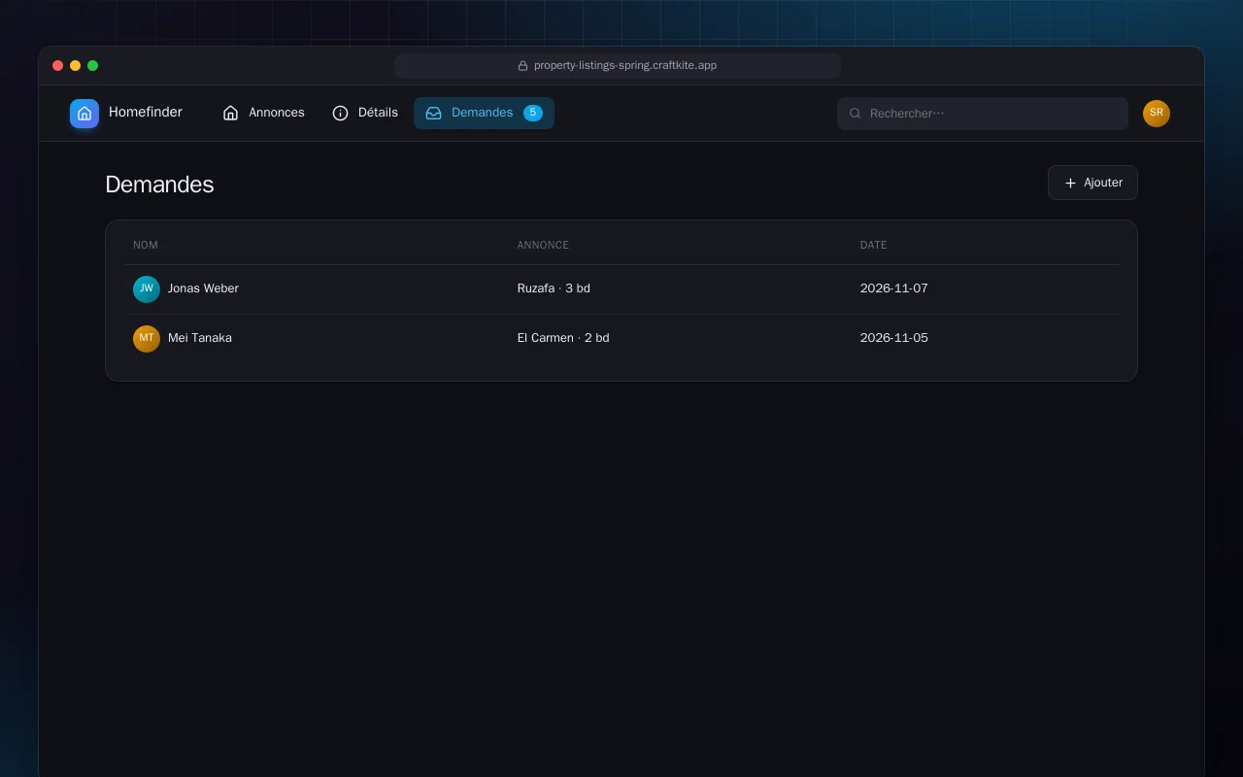The image size is (1243, 777).
Task: Click the Homefinder house logo icon
Action: pos(84,114)
